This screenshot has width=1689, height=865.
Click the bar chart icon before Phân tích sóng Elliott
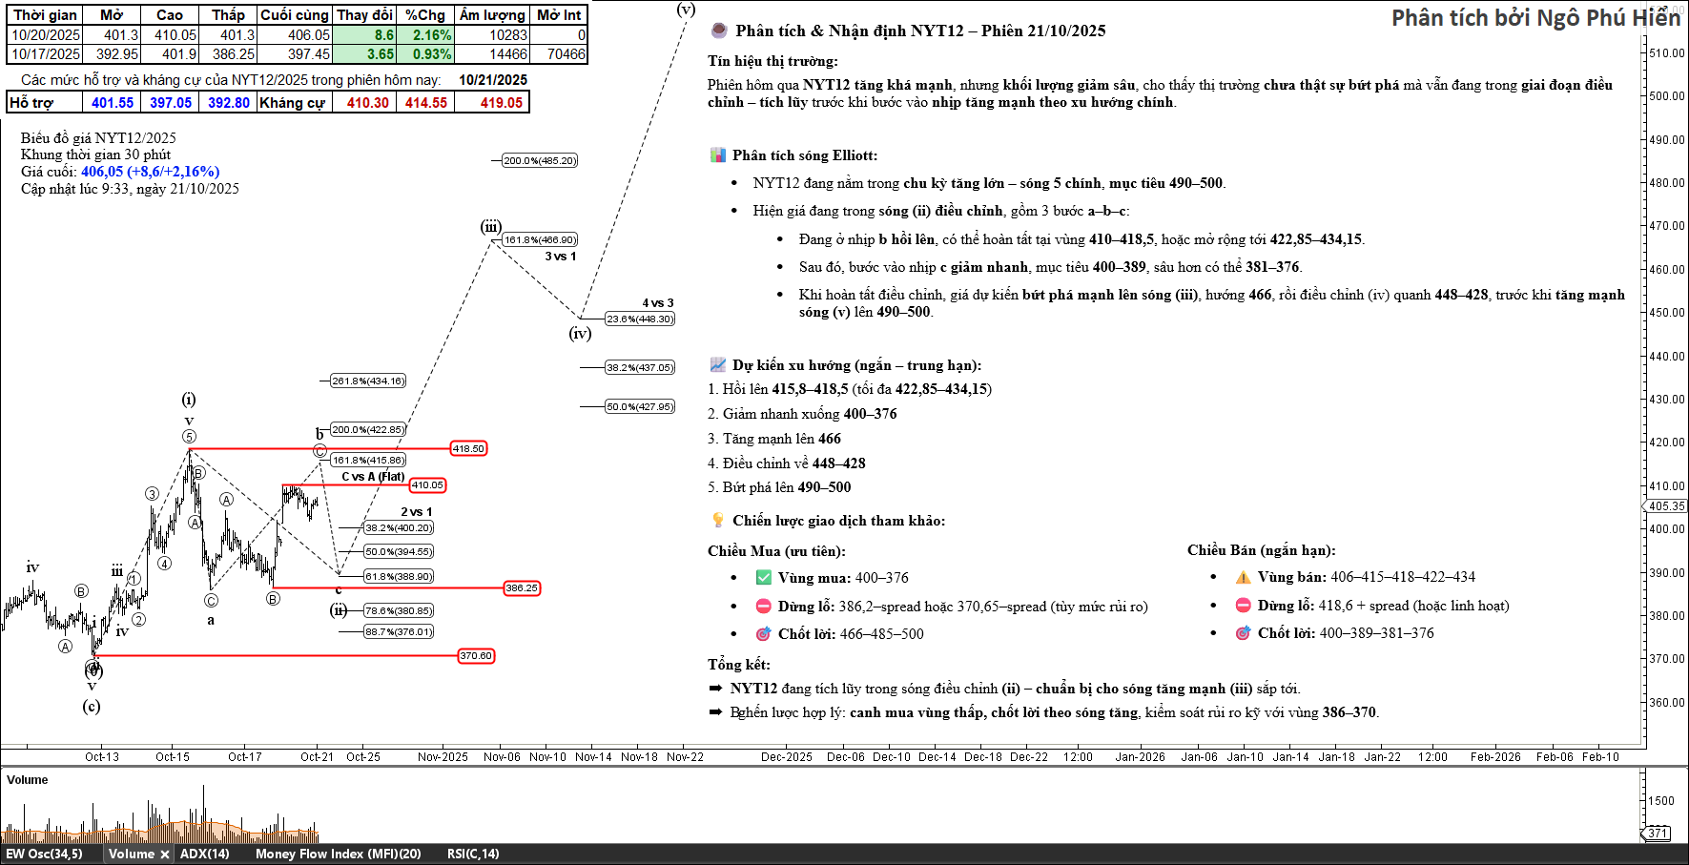pos(717,154)
